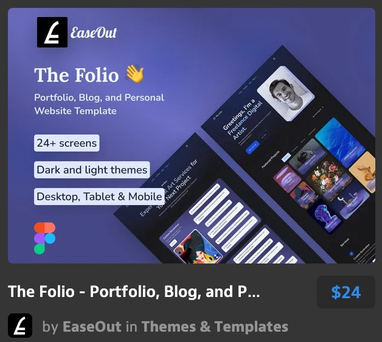Click the EaseOut script wordmark
382x342 pixels.
[94, 33]
